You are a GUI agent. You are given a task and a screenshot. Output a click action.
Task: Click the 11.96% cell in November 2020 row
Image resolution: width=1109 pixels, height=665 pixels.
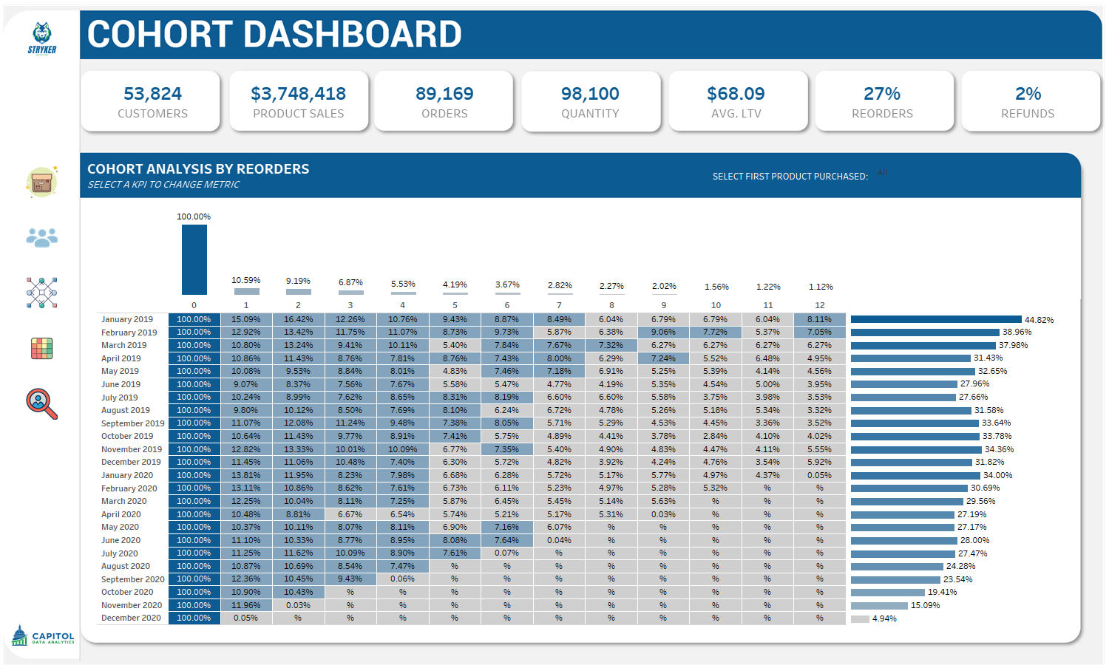point(246,605)
